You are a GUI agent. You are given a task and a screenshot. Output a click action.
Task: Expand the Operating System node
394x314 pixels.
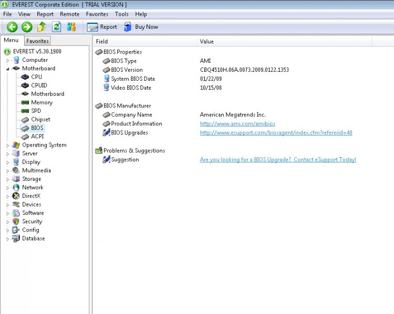tap(7, 145)
